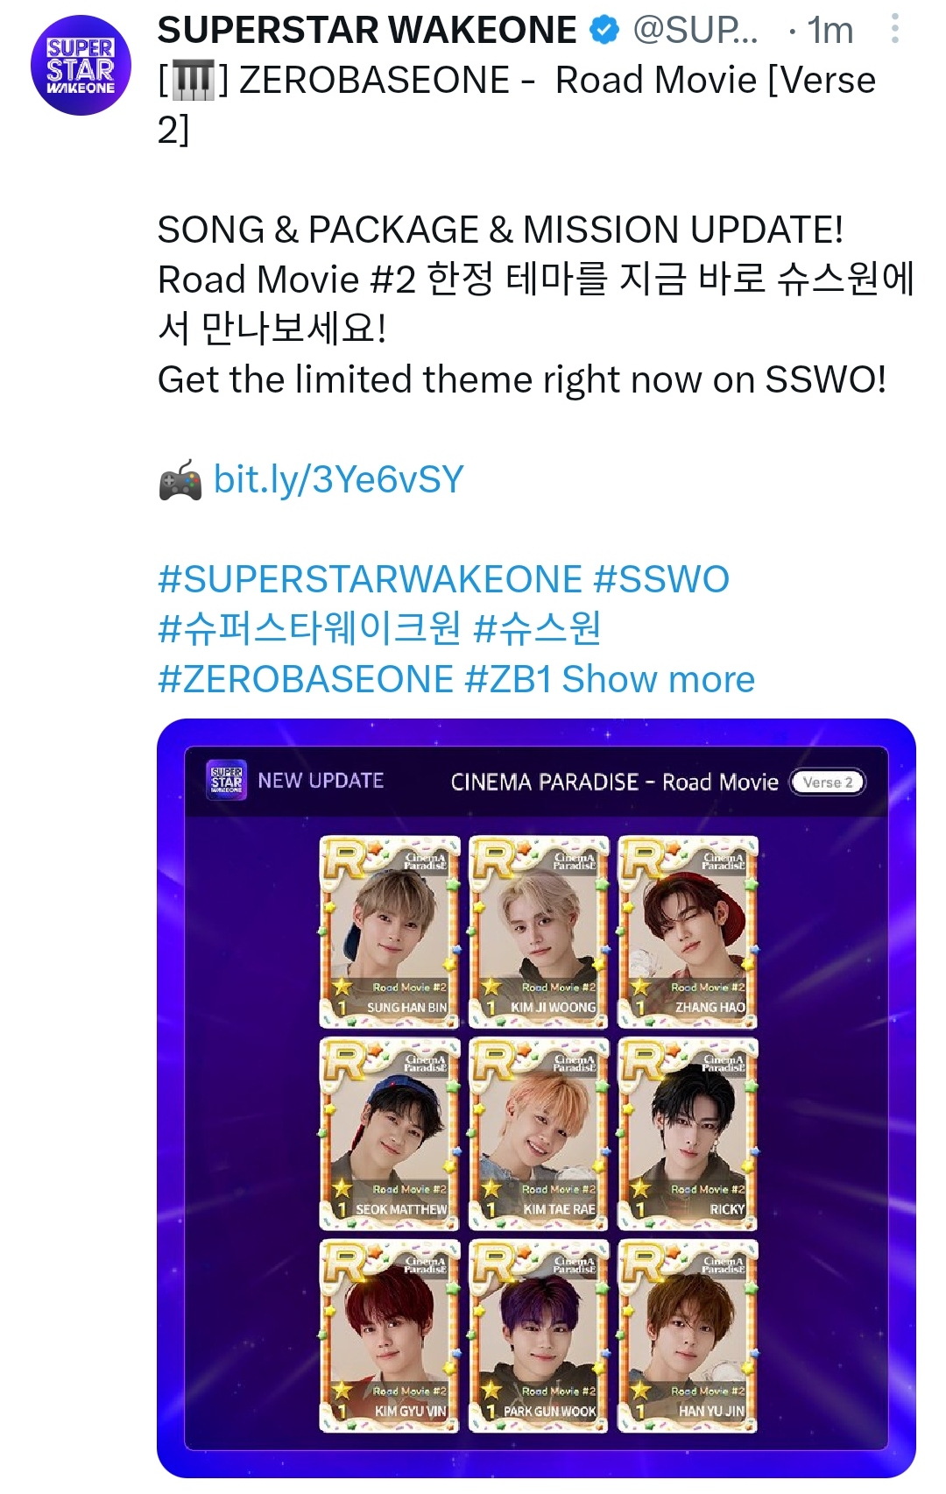The width and height of the screenshot is (946, 1494).
Task: Click the 1m tweet timestamp
Action: pyautogui.click(x=830, y=31)
